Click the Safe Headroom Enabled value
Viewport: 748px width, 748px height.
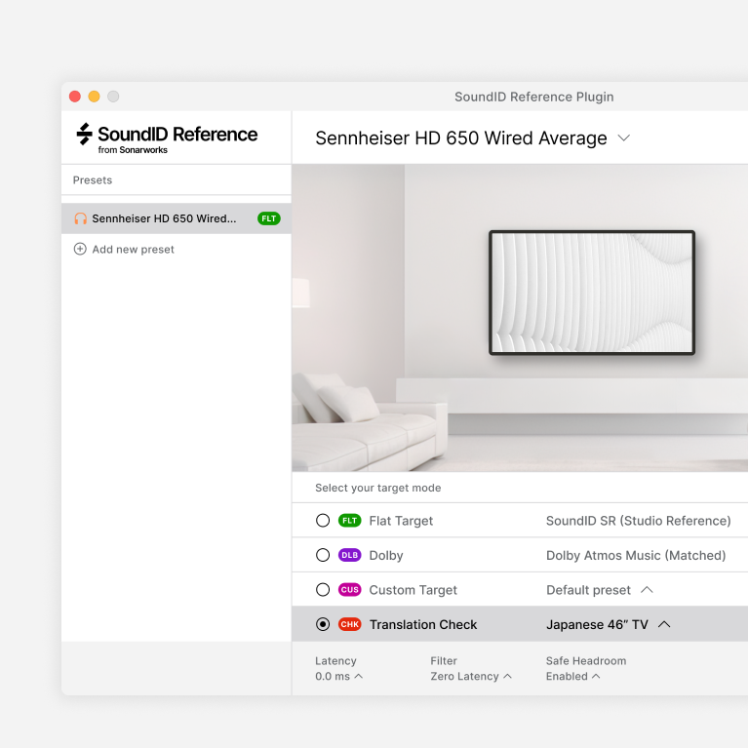point(567,677)
